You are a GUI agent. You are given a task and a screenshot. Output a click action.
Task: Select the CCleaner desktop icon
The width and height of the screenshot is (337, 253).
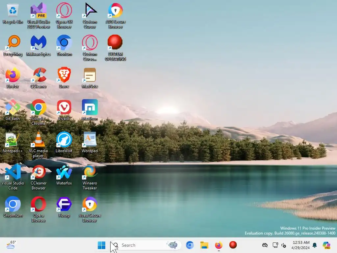39,78
